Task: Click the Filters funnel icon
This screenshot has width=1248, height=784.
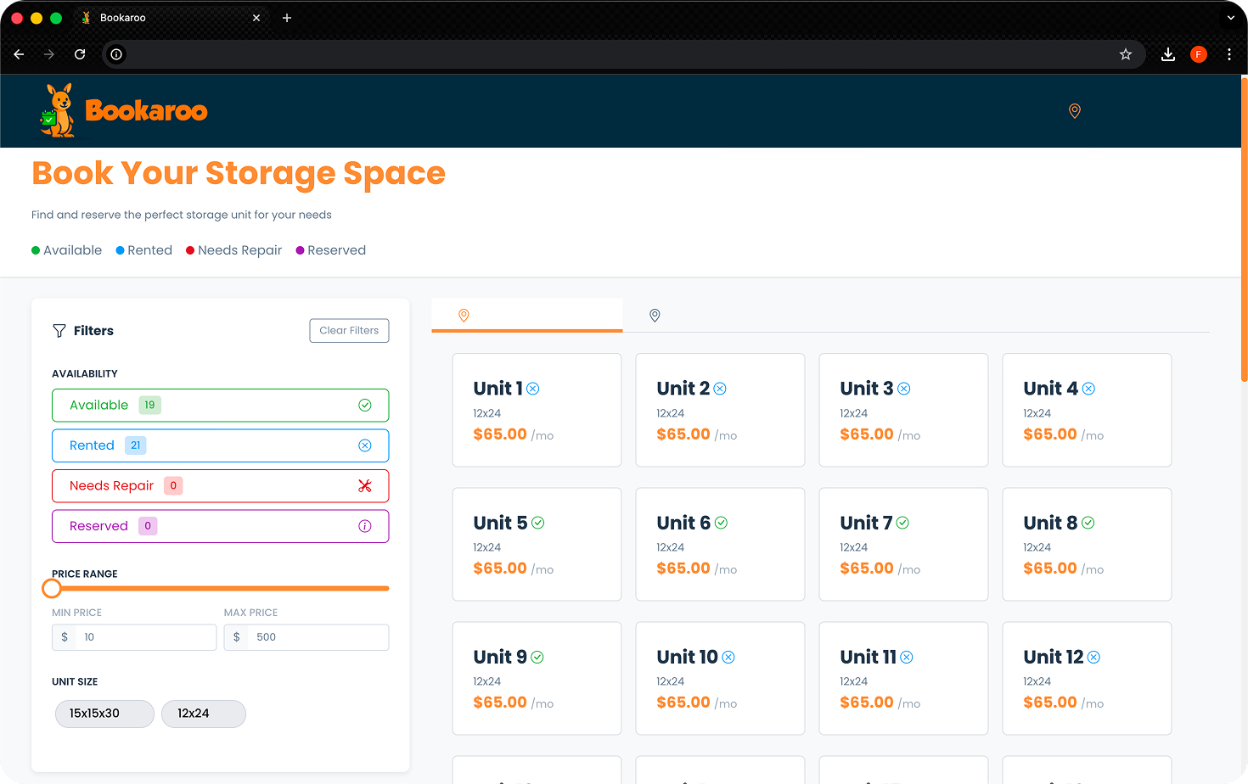Action: (x=59, y=331)
